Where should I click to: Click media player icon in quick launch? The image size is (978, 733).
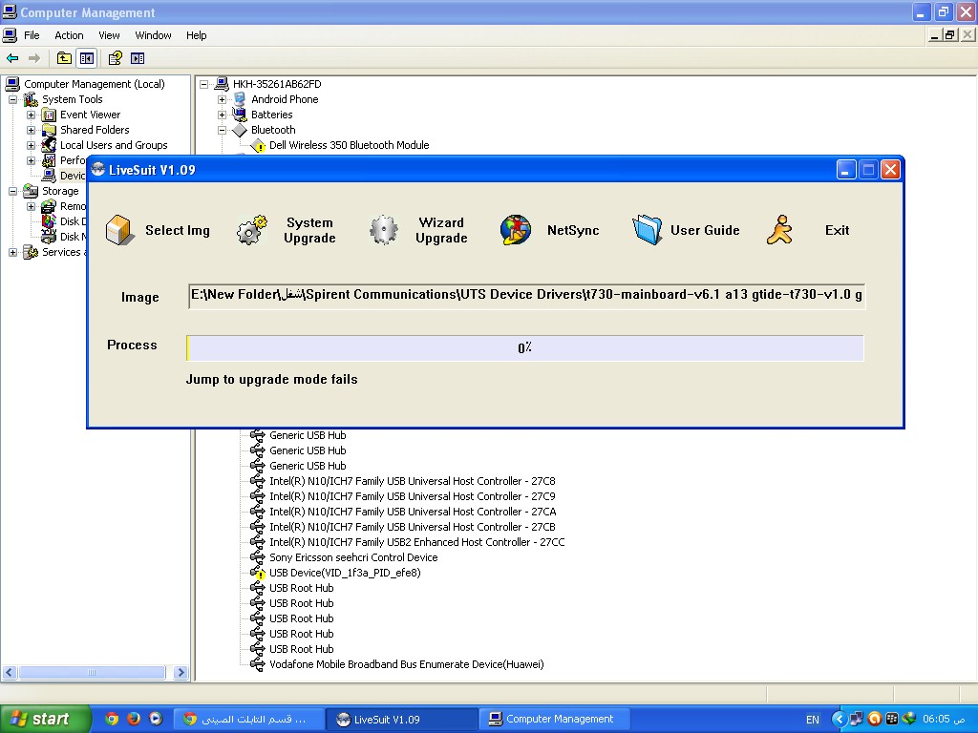[156, 719]
